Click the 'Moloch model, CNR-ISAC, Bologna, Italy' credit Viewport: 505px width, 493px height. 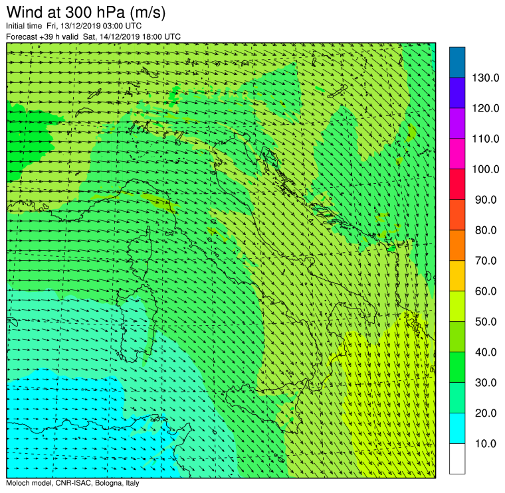point(72,483)
